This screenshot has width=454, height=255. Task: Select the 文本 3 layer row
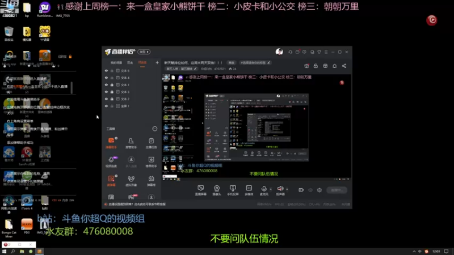point(132,92)
